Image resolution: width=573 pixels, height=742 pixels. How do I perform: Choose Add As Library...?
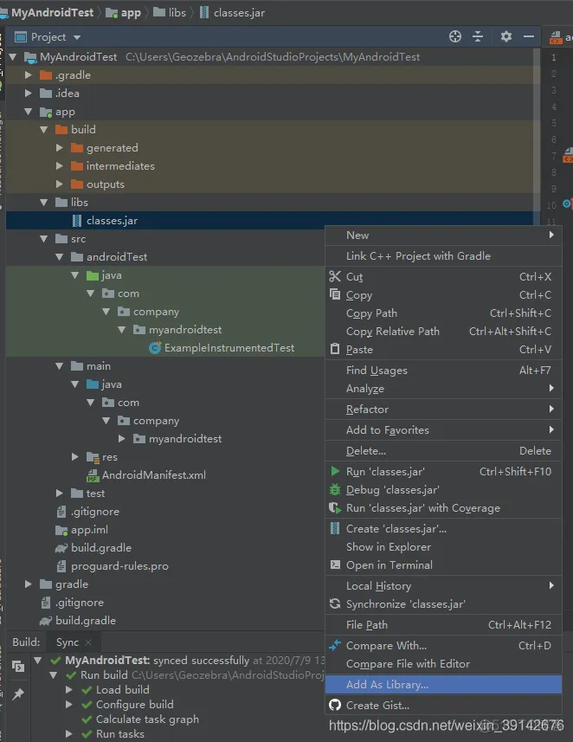coord(443,684)
